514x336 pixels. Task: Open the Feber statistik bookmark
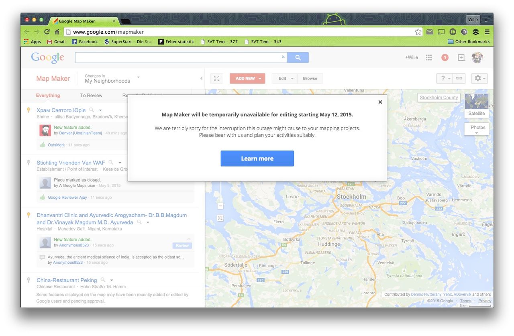coord(176,41)
